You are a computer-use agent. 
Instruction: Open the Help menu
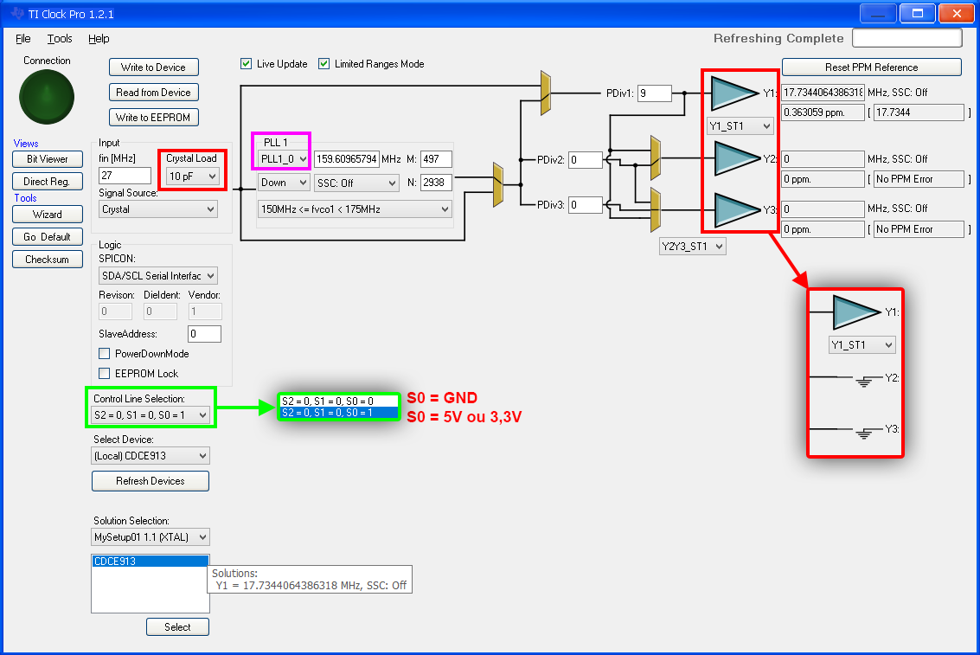(x=99, y=39)
